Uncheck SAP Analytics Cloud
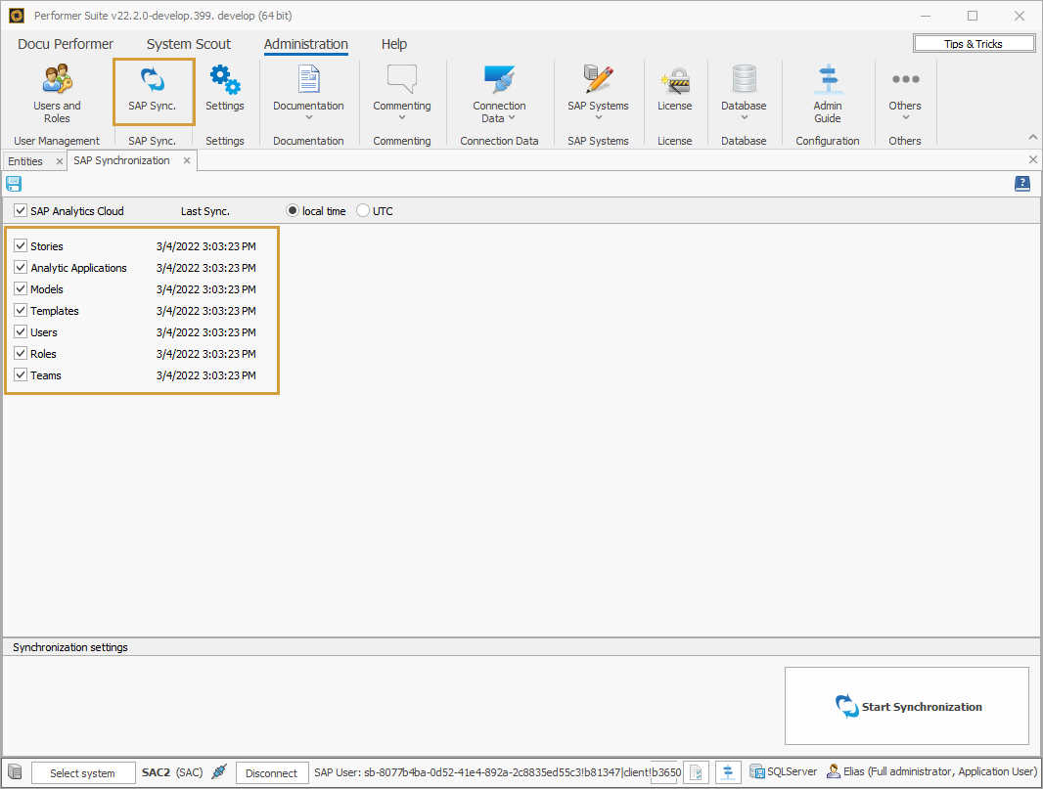 21,210
